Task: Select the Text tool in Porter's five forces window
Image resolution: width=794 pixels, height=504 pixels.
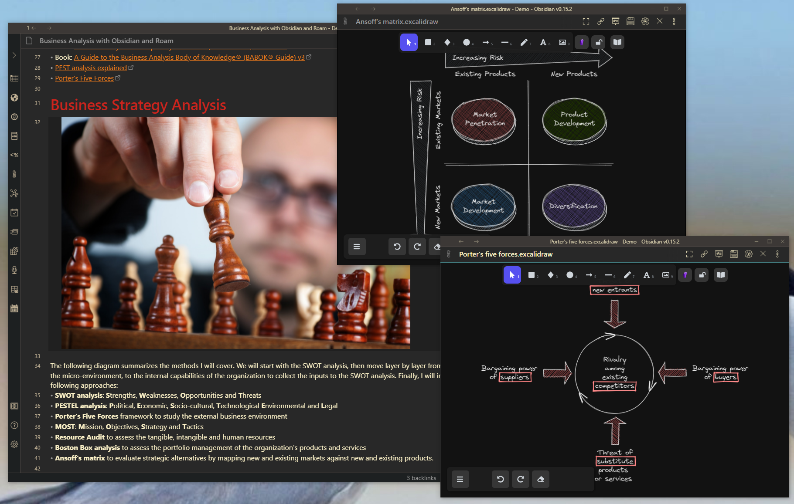Action: [647, 275]
